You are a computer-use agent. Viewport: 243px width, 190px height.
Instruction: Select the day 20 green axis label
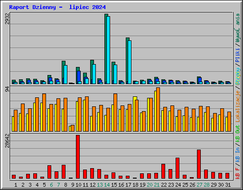click(150, 185)
